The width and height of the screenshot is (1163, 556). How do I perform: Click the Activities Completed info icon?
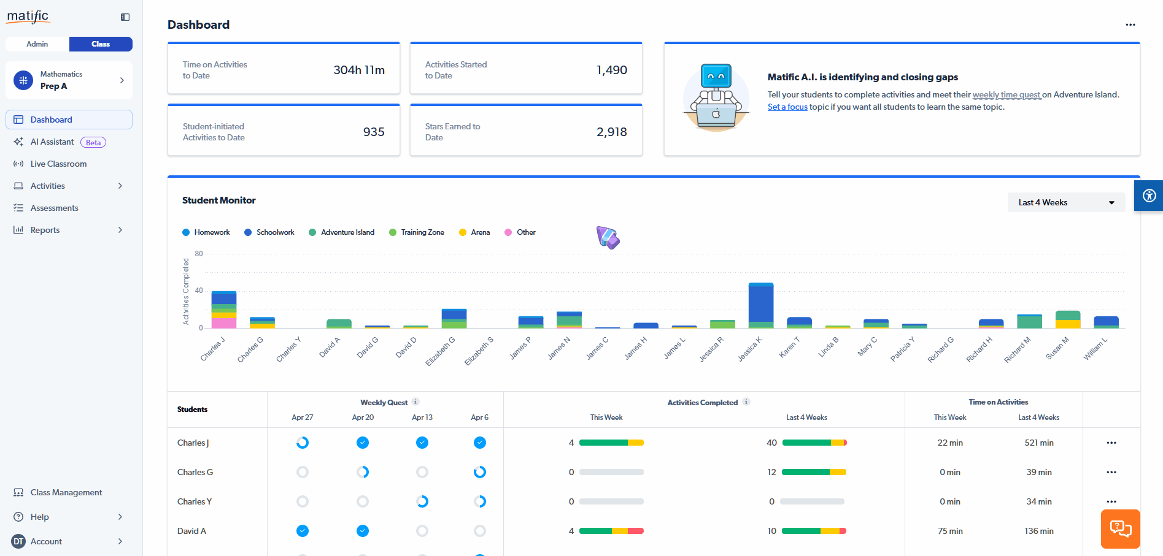[x=746, y=402]
